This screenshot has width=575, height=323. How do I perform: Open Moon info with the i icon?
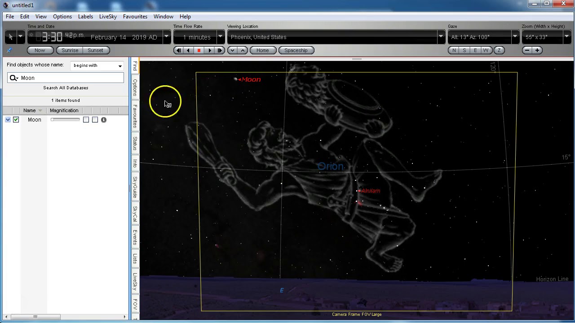click(104, 120)
